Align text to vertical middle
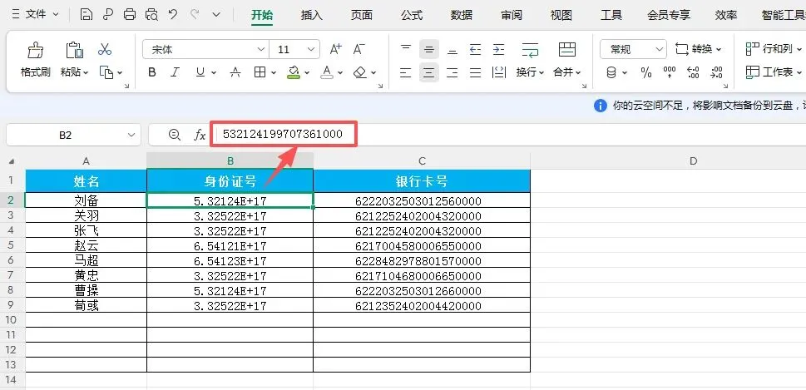The image size is (806, 390). (429, 49)
